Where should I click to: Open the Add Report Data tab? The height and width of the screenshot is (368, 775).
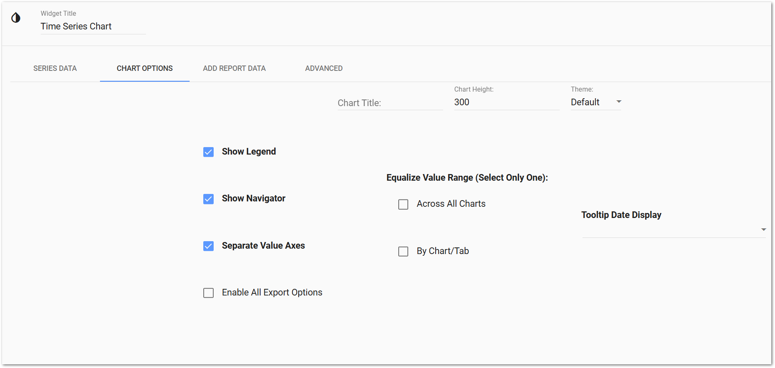(234, 68)
